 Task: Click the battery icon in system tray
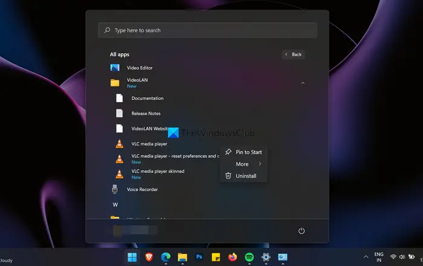pyautogui.click(x=412, y=257)
